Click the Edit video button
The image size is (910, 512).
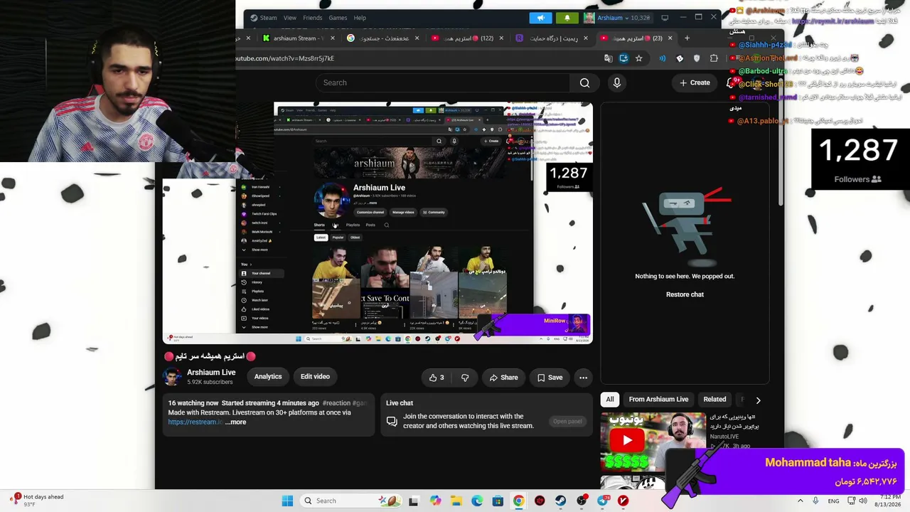click(x=315, y=377)
